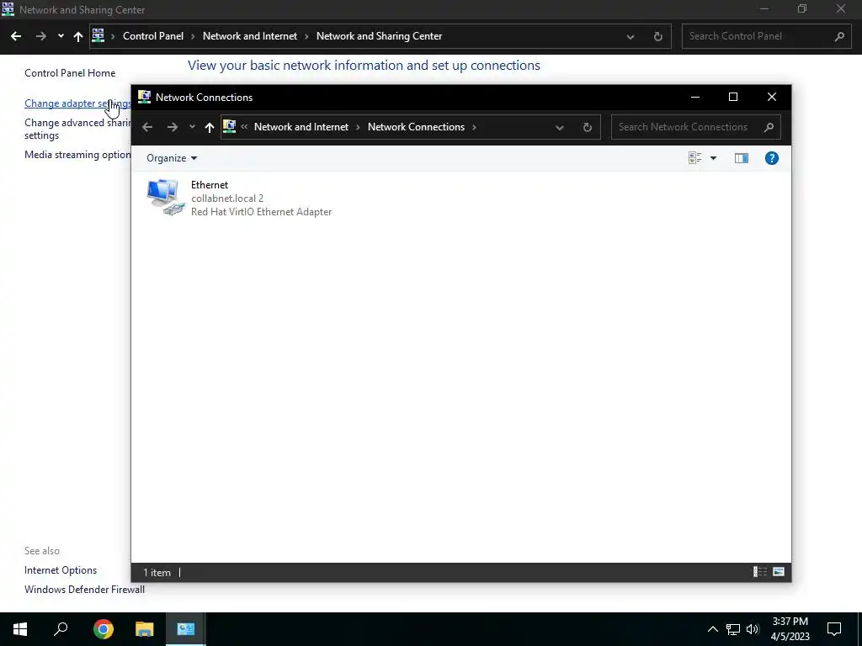Open Control Panel Home link
The width and height of the screenshot is (862, 646).
click(x=70, y=73)
